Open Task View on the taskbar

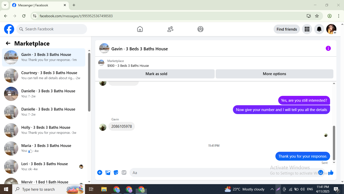coord(91,189)
